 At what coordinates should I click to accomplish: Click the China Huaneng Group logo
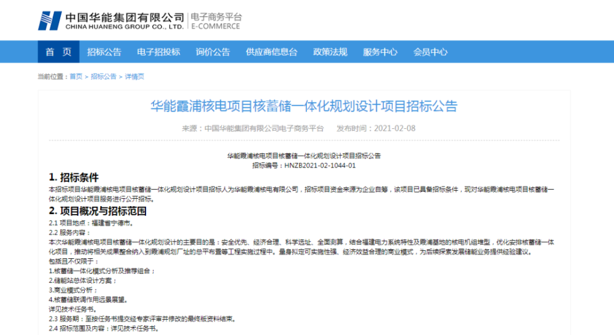click(x=111, y=21)
